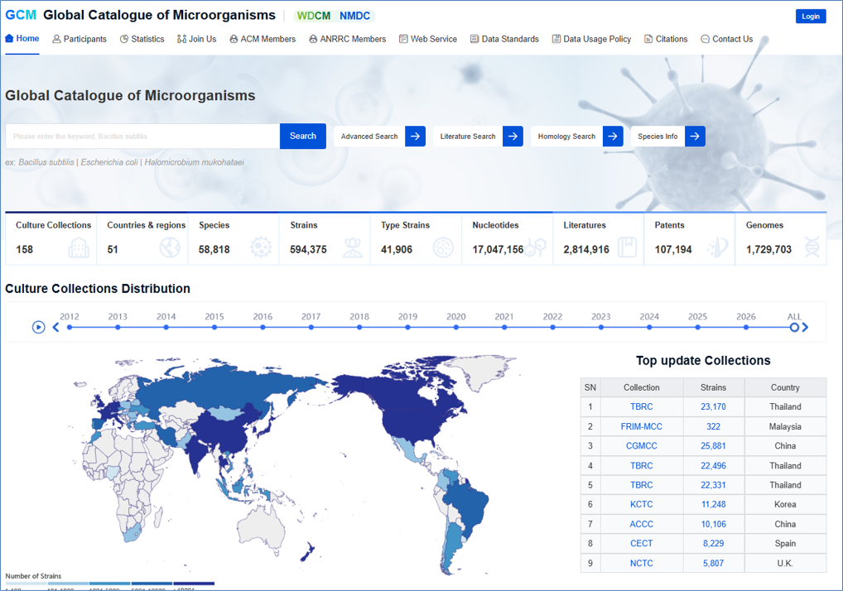The image size is (843, 591).
Task: Play the timeline animation
Action: coord(38,327)
